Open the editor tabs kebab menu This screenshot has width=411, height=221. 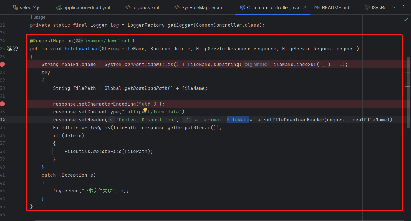(x=404, y=7)
